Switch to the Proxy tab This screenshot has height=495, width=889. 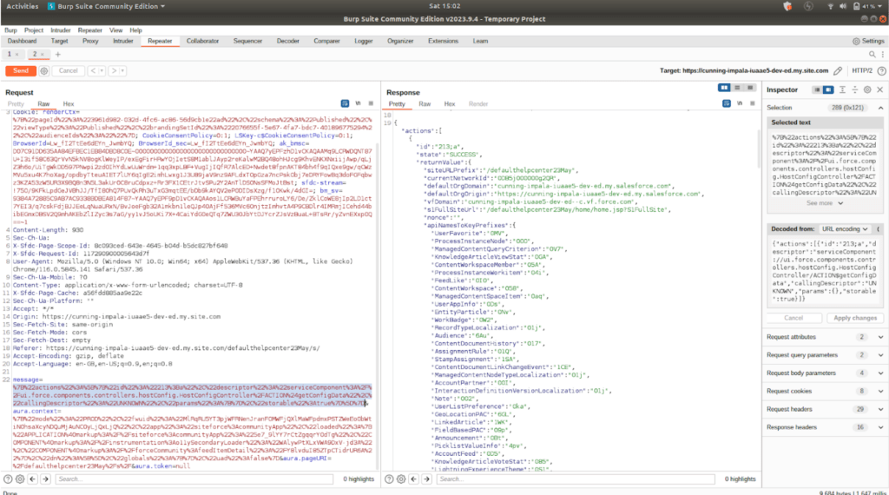click(x=90, y=41)
